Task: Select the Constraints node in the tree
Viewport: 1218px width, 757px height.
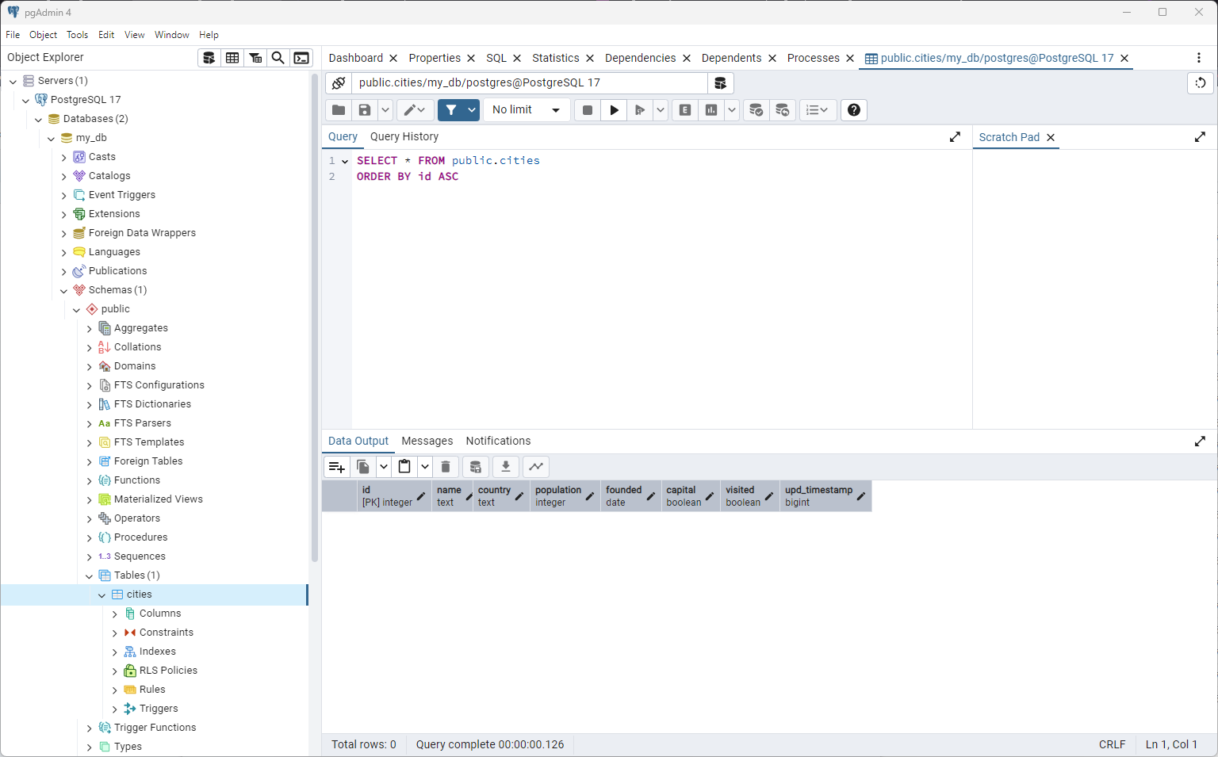Action: 167,633
